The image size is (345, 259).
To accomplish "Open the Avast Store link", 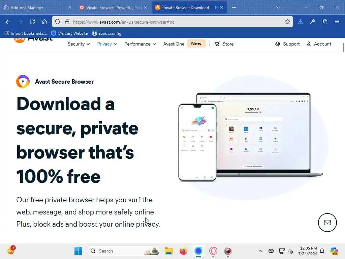I will coord(224,44).
